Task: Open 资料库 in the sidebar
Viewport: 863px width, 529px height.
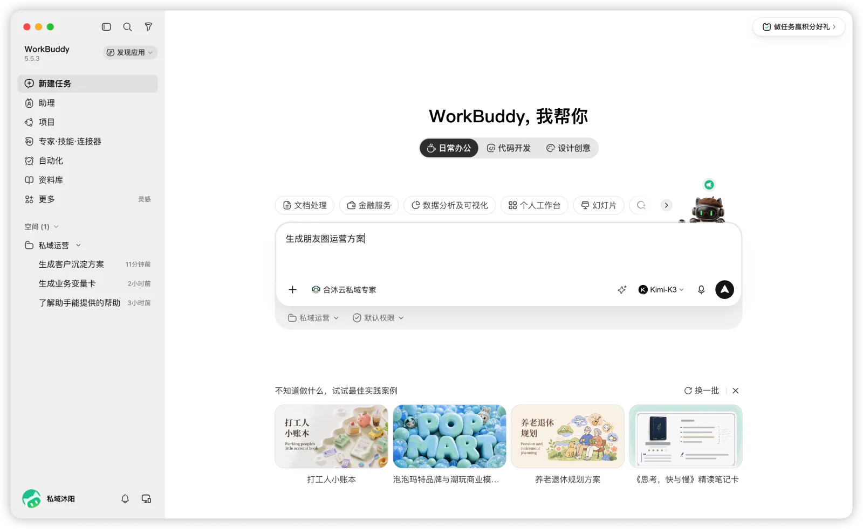Action: [87, 180]
